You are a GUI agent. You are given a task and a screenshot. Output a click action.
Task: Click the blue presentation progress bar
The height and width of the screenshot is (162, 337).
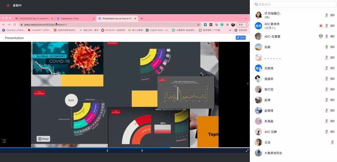tap(85, 148)
